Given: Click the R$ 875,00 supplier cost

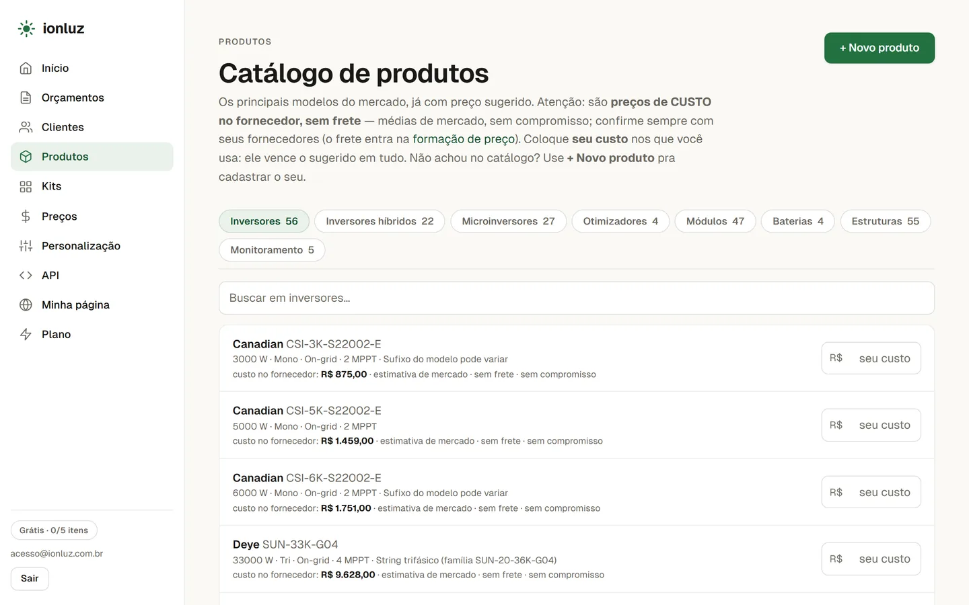Looking at the screenshot, I should coord(344,374).
